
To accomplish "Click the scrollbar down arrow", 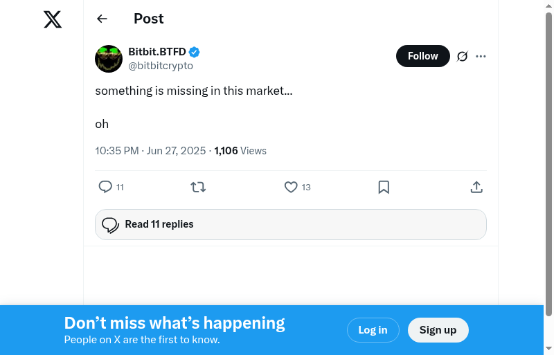I will click(549, 349).
